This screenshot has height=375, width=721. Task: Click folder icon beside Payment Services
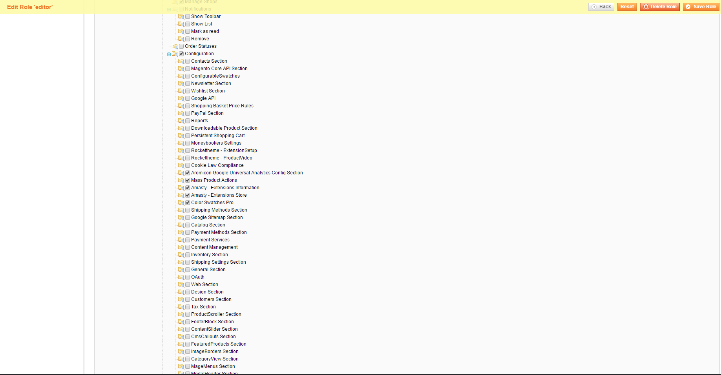[181, 240]
